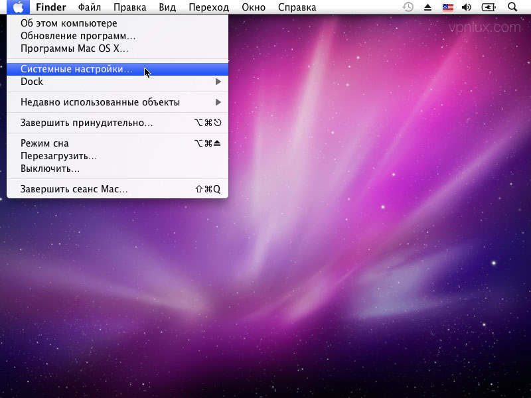
Task: Open the Time Machine status icon
Action: (408, 7)
